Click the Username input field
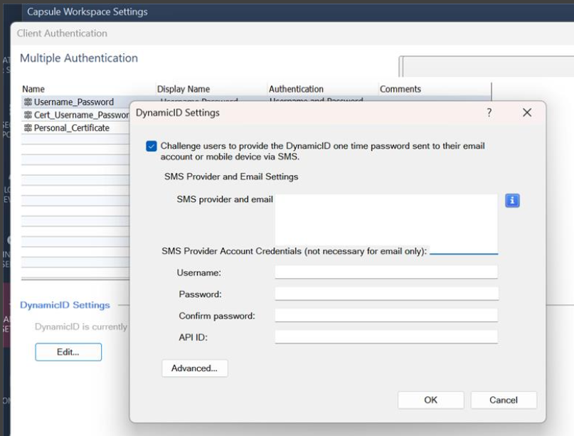 coord(386,272)
